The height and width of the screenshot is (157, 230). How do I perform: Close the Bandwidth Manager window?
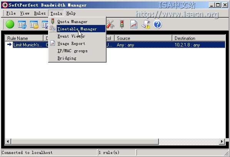[225, 5]
